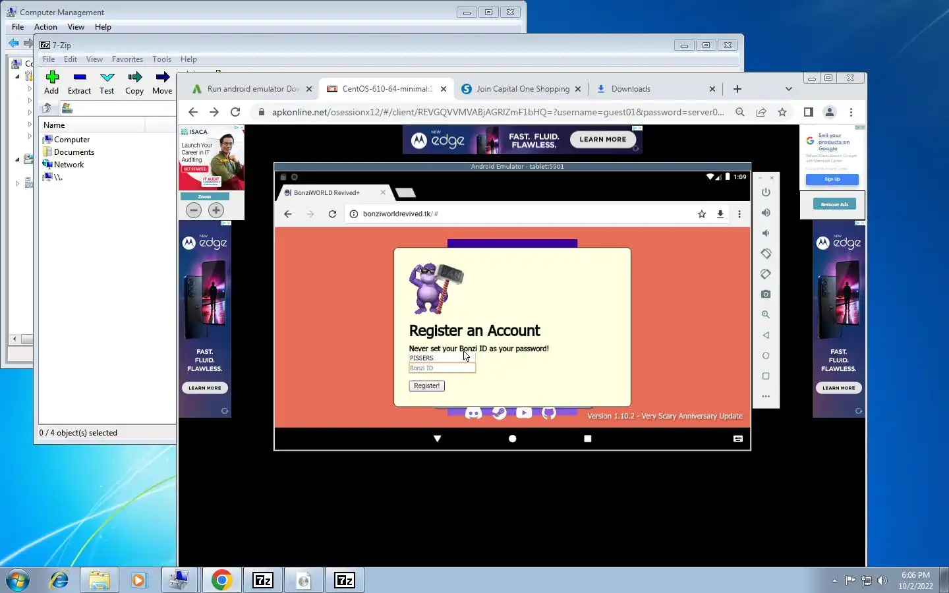This screenshot has width=949, height=593.
Task: Click Move in 7-Zip toolbar
Action: [x=162, y=83]
